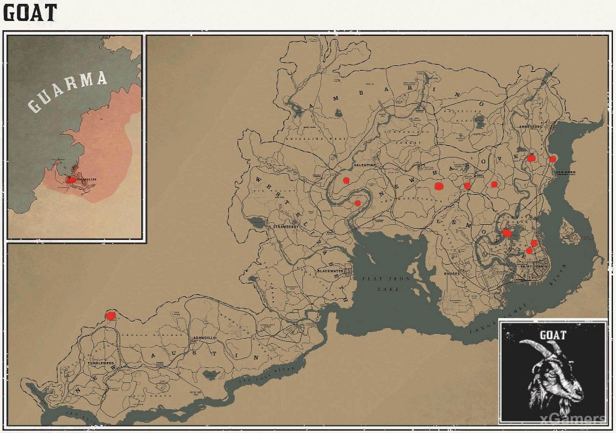616x433 pixels.
Task: Click the Strawberry town label
Action: pyautogui.click(x=285, y=226)
